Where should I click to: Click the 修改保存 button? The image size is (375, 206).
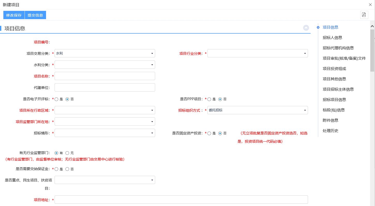(x=14, y=15)
